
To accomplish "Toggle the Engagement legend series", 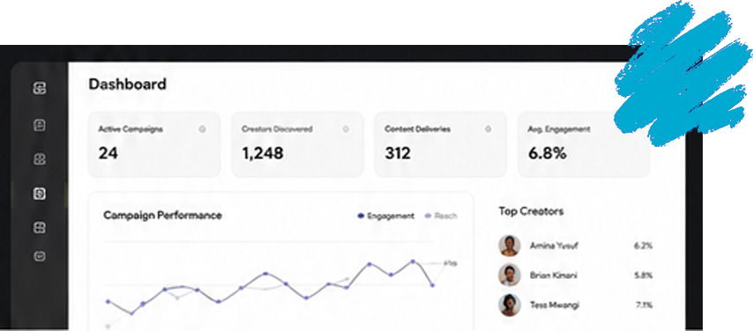I will (385, 216).
